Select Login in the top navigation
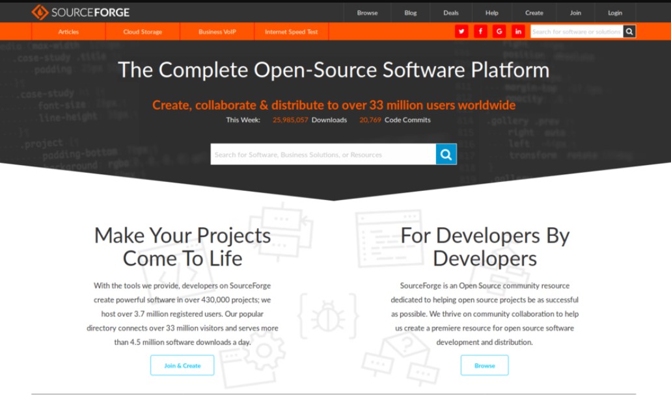 tap(615, 13)
